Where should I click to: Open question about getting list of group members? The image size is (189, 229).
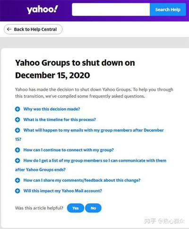click(x=91, y=165)
